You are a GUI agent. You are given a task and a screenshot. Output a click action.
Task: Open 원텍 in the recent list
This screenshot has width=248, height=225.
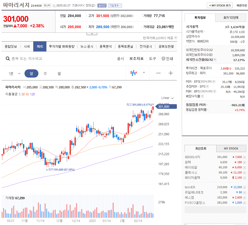pyautogui.click(x=188, y=162)
